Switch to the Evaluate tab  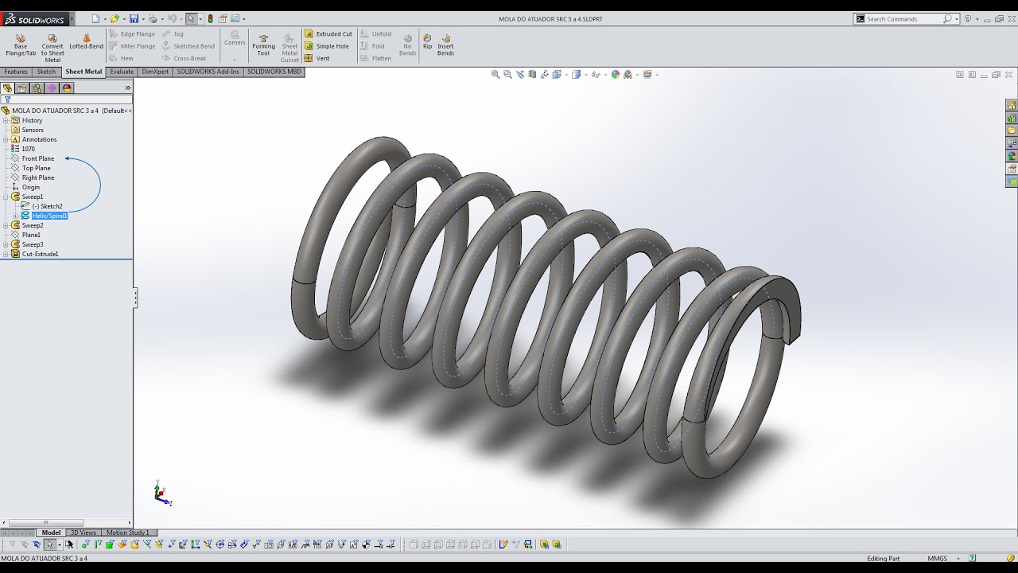coord(122,72)
